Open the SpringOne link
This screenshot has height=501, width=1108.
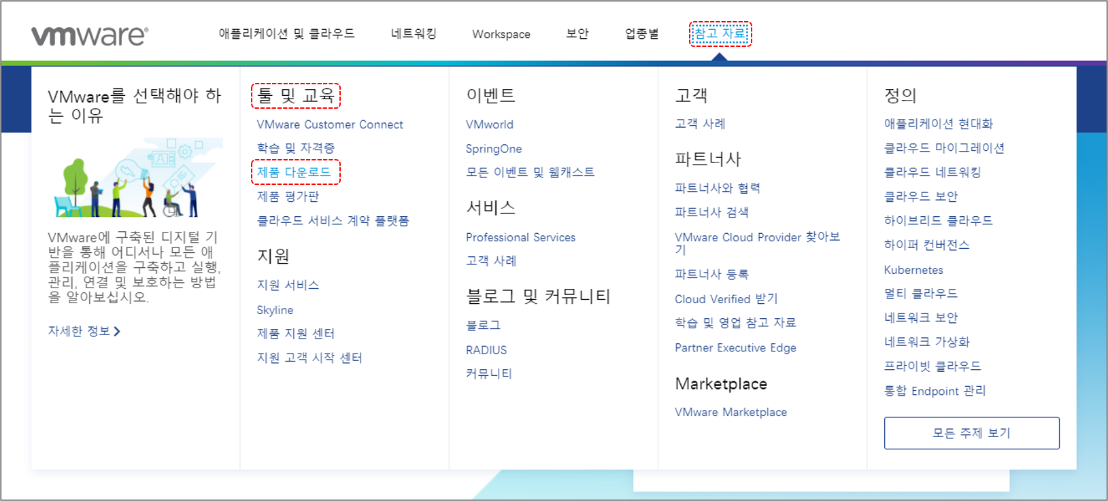tap(494, 149)
